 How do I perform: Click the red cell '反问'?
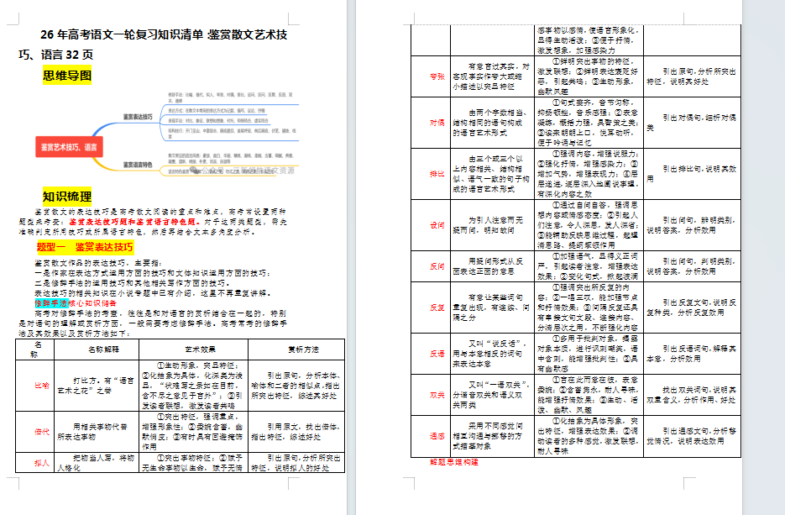click(x=437, y=266)
